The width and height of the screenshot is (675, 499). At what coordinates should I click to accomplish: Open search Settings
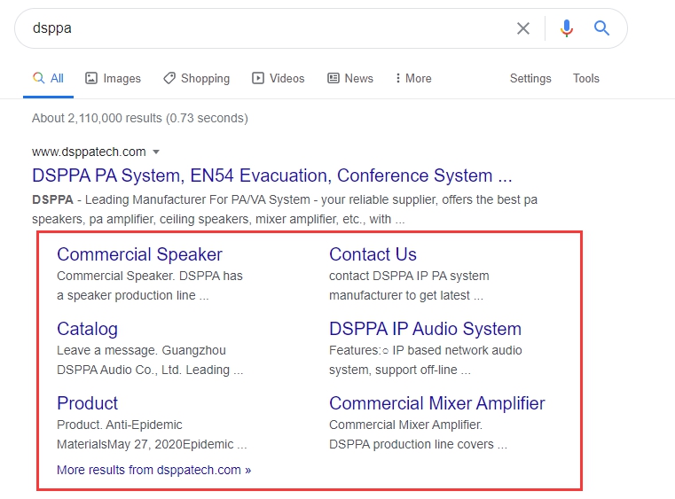pos(530,78)
